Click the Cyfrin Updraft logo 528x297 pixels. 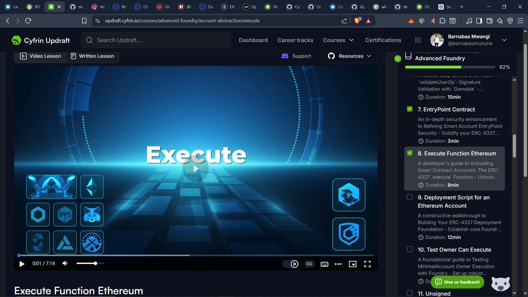pos(40,40)
